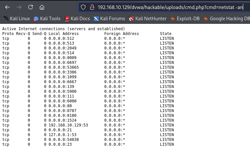This screenshot has height=147, width=250.
Task: Click 'tcp' protocol in port 512 row
Action: (x=6, y=39)
